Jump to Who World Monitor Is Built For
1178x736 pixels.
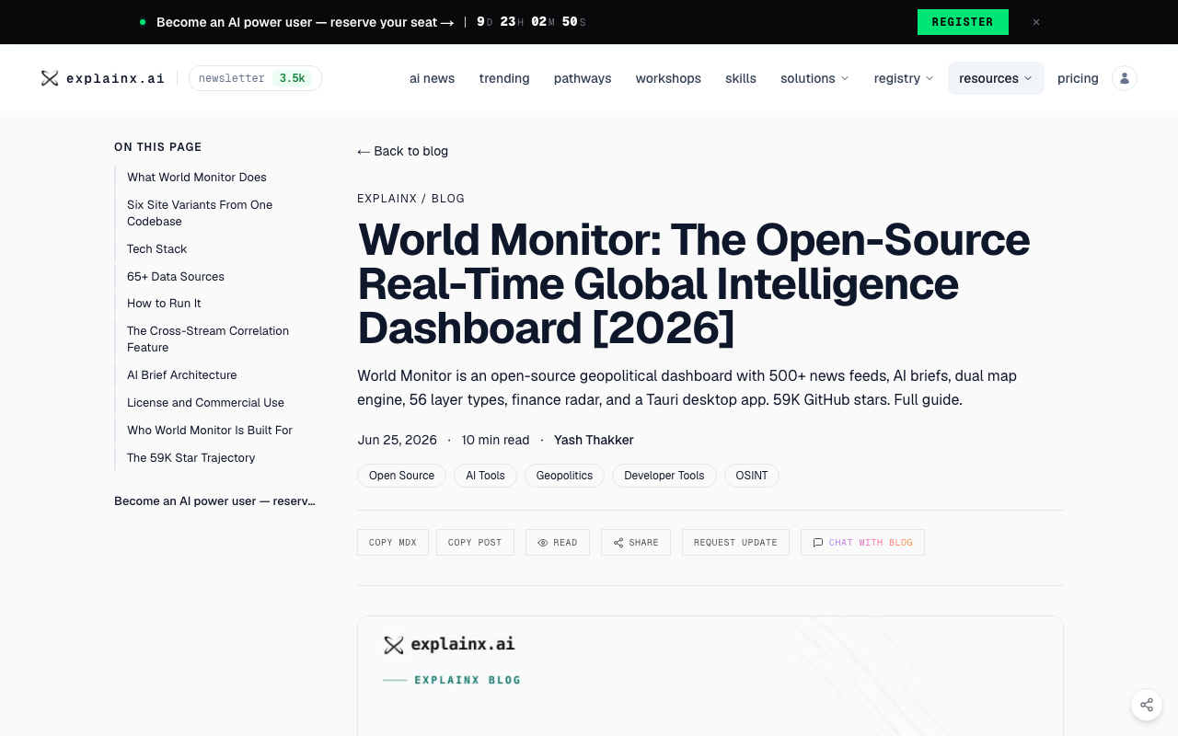click(210, 431)
